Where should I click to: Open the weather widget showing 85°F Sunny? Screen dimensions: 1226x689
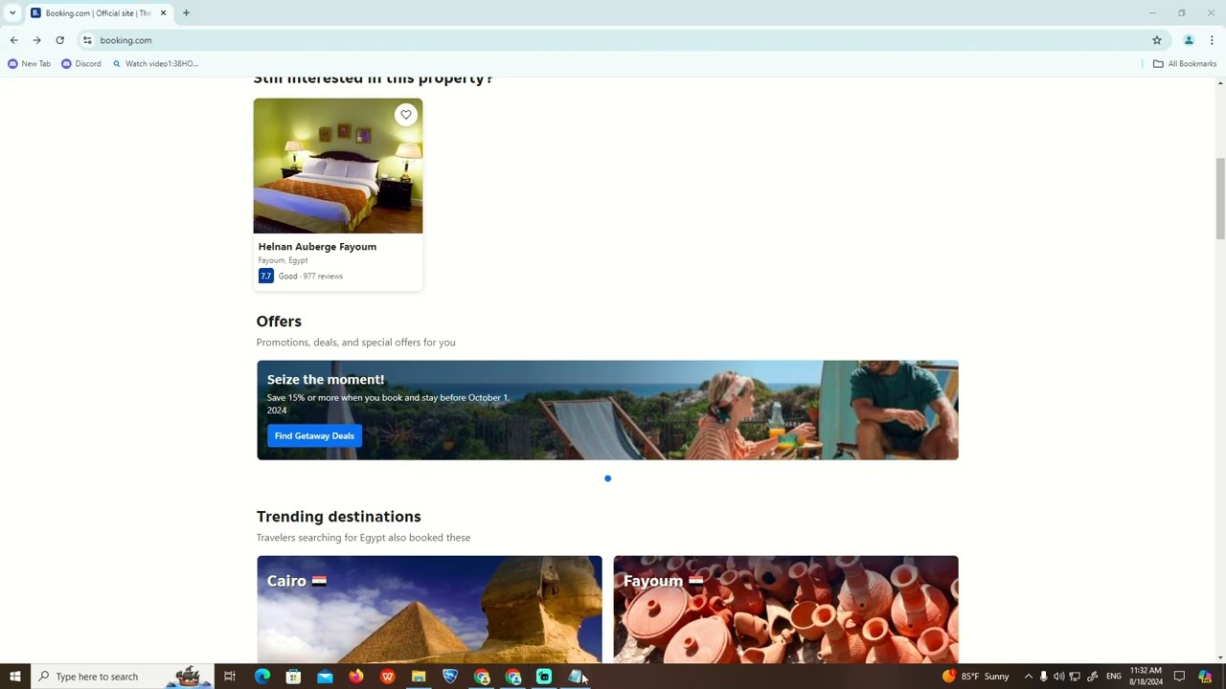[976, 677]
